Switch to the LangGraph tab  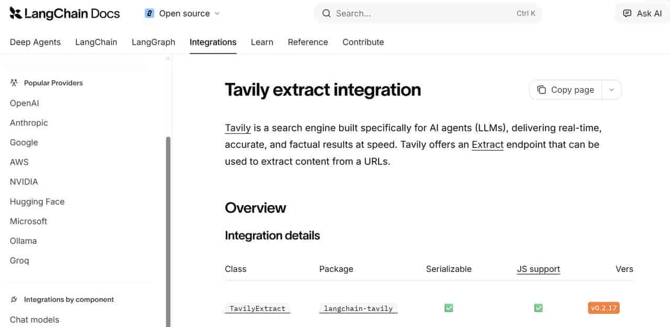[153, 42]
